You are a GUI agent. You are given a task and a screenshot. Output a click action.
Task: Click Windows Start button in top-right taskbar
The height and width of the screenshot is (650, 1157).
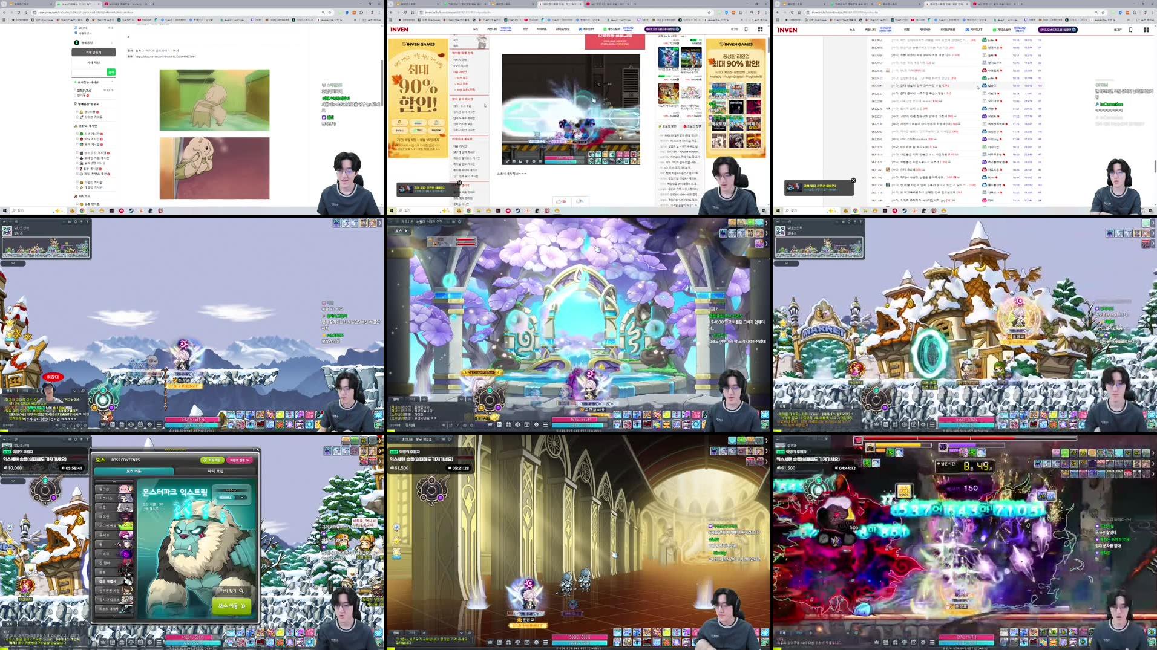pos(778,210)
